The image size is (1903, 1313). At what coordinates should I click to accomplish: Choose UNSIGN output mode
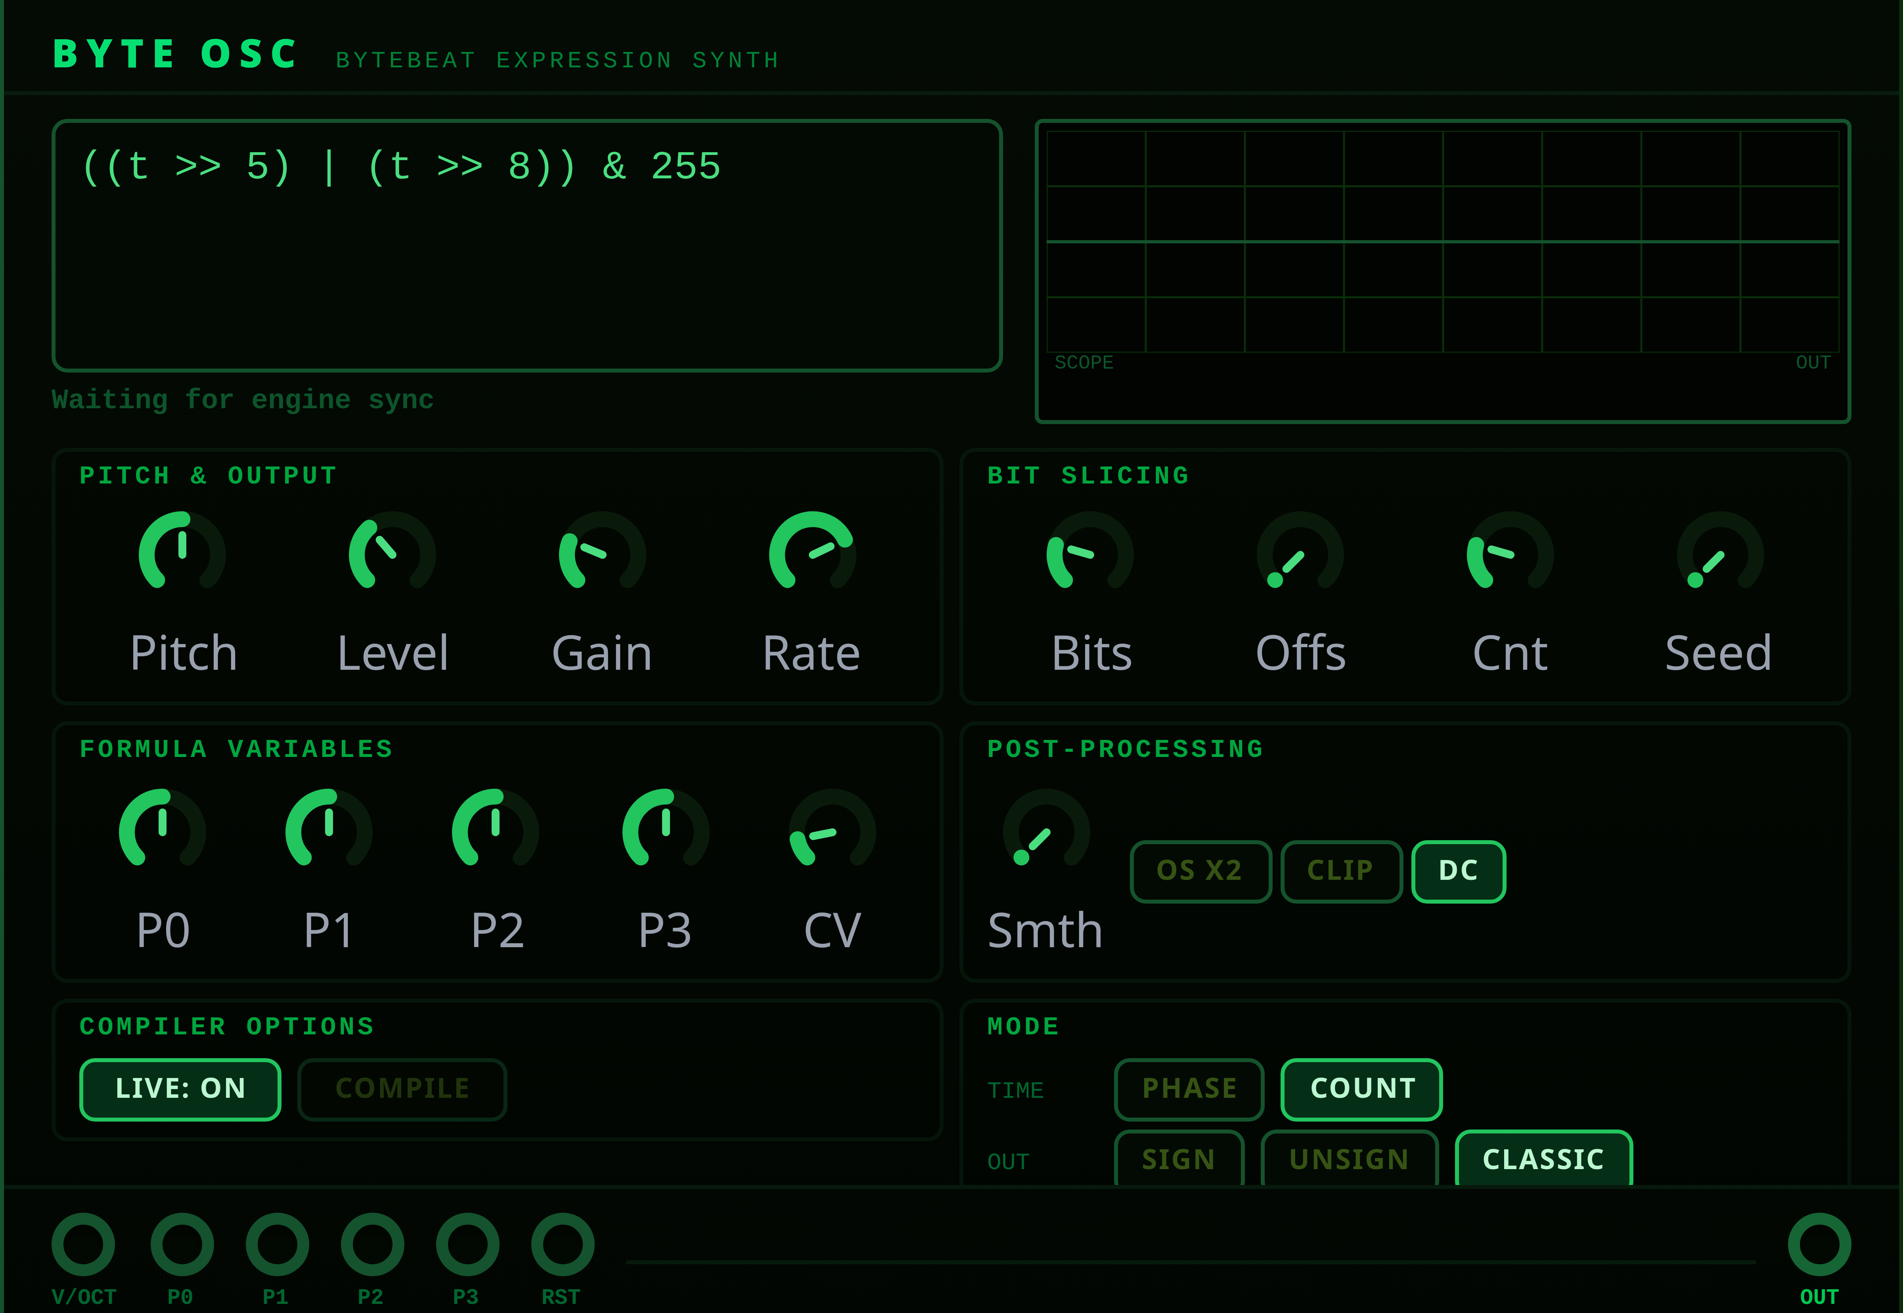coord(1349,1158)
